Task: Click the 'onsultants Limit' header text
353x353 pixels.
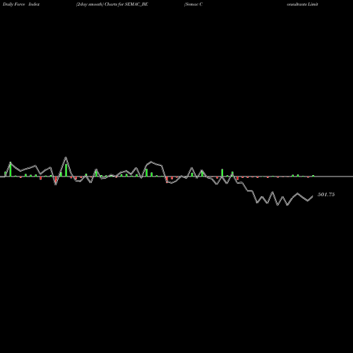Action: pos(302,4)
